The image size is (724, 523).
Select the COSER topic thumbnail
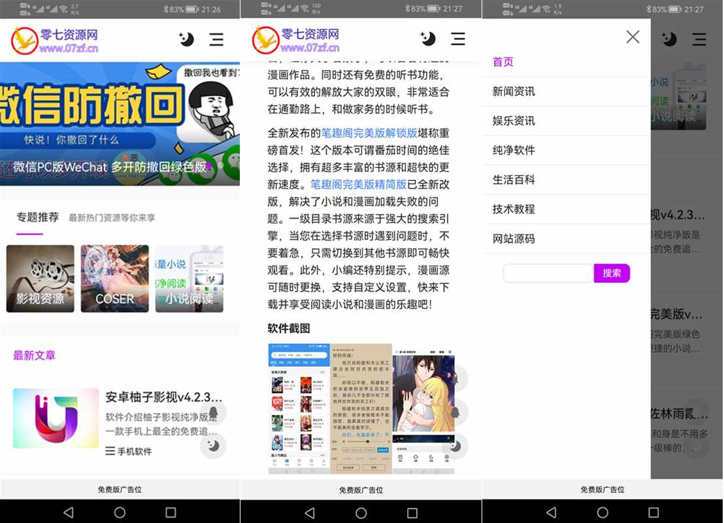(114, 279)
